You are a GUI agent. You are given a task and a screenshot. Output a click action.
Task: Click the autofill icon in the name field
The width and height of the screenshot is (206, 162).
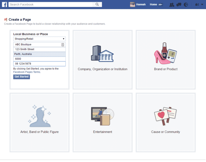63,45
